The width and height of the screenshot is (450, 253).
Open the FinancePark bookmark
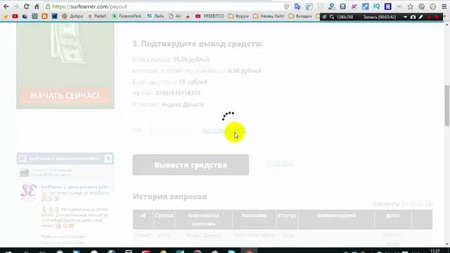point(127,16)
